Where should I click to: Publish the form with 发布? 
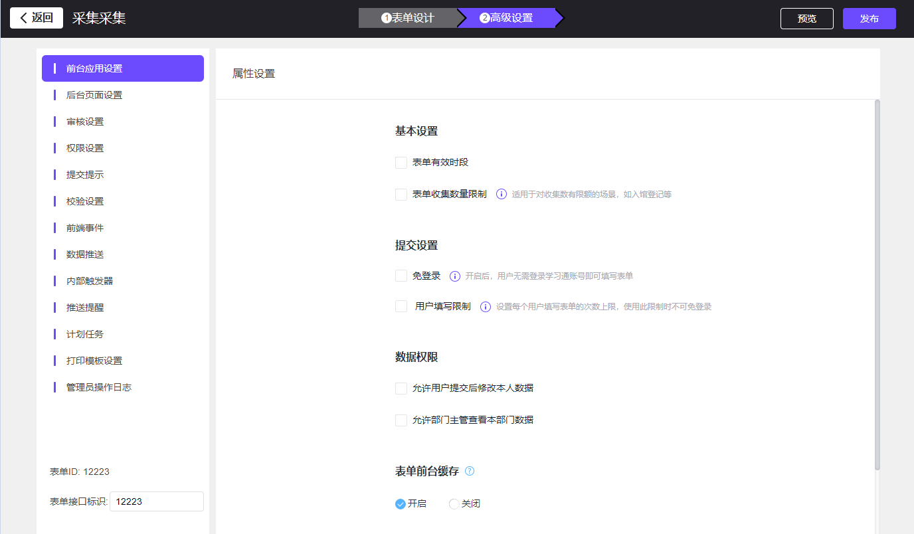[x=869, y=19]
